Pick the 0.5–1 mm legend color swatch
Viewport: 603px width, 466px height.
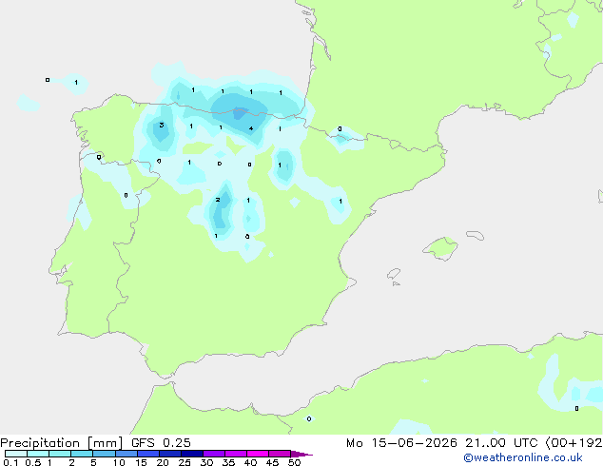click(38, 454)
